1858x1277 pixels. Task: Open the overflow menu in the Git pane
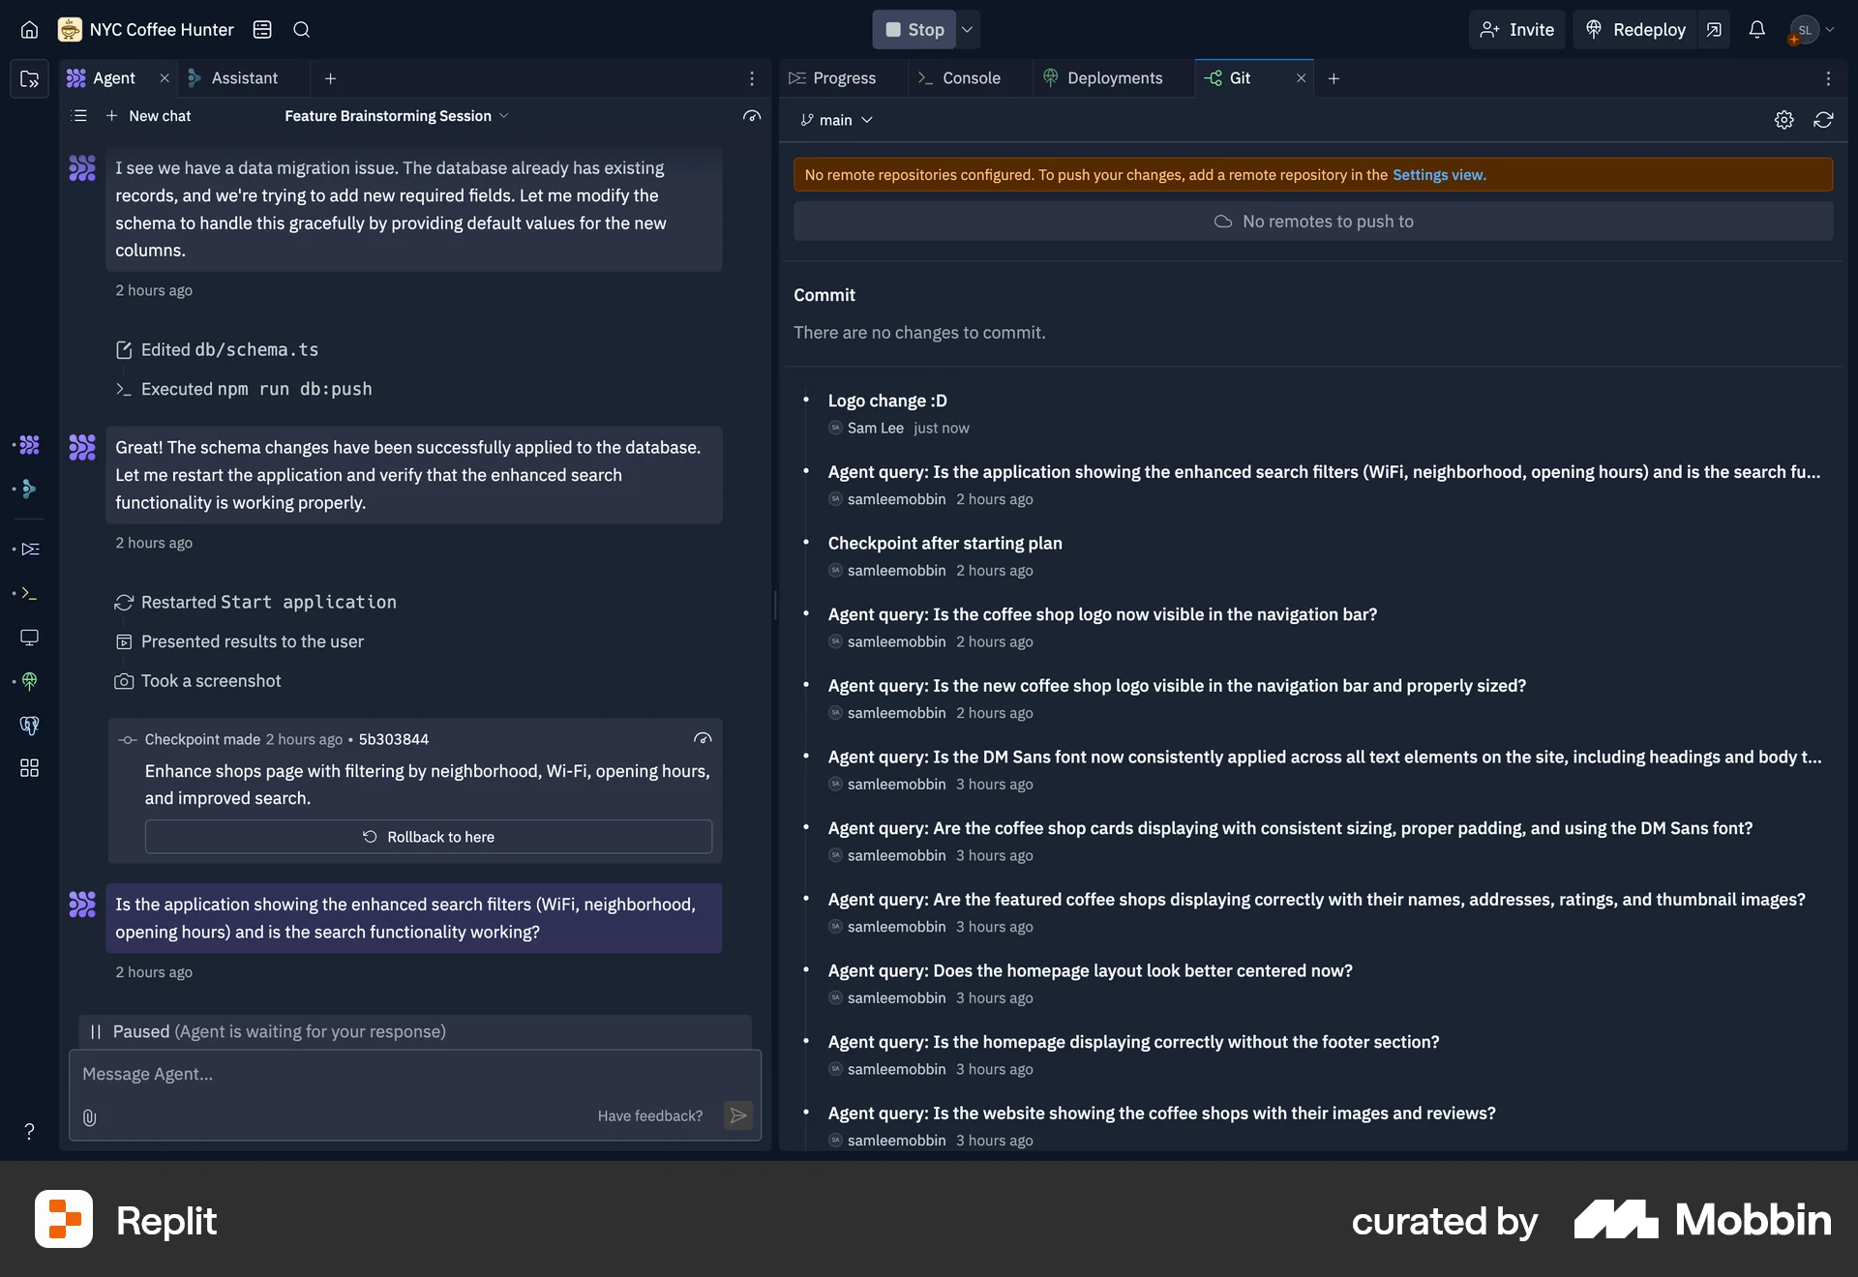[1828, 77]
